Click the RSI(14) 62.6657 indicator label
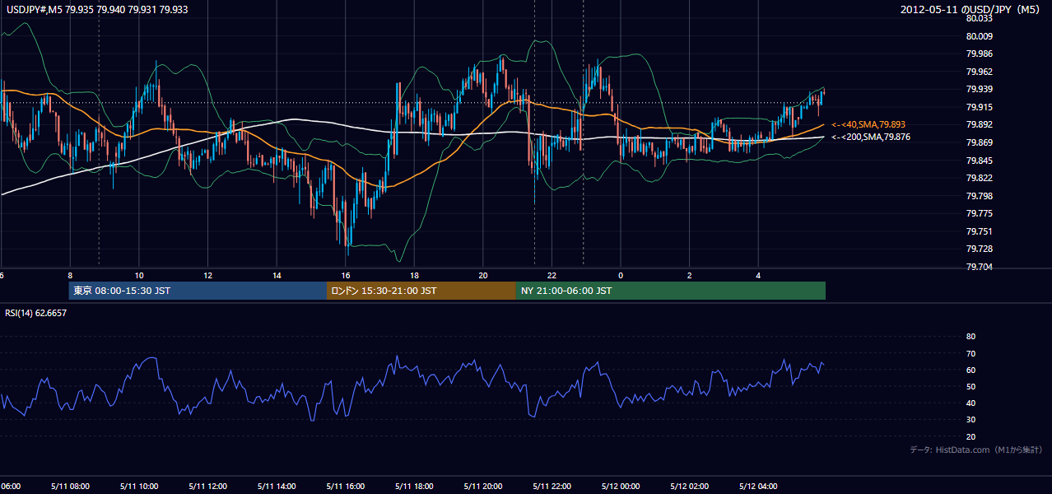Image resolution: width=1052 pixels, height=494 pixels. pos(36,313)
